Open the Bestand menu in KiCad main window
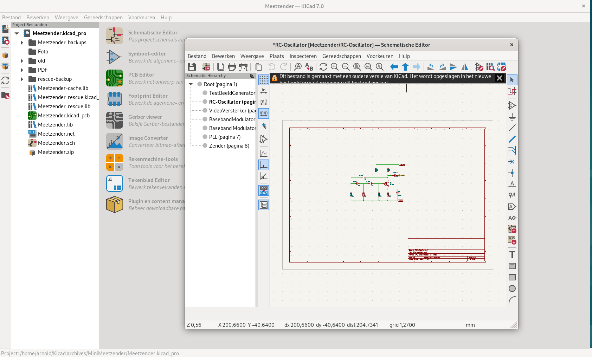 11,18
